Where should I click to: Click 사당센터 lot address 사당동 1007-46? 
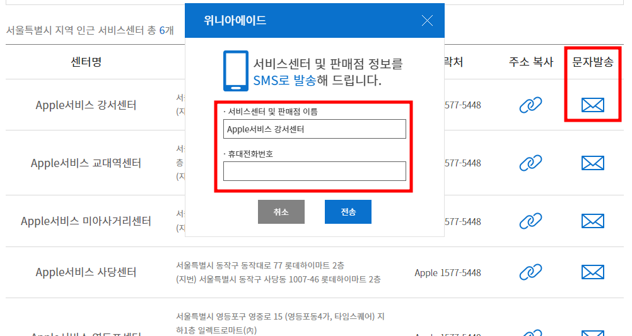(278, 279)
